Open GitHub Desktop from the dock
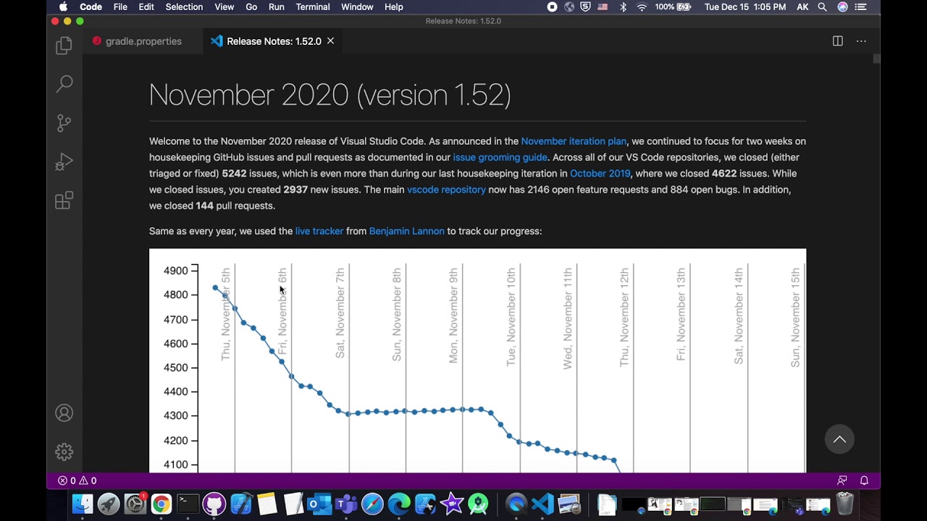927x521 pixels. pyautogui.click(x=214, y=504)
